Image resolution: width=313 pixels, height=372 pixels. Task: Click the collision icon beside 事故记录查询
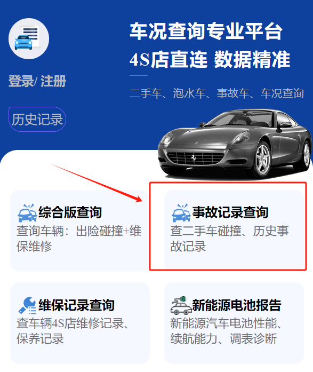[x=181, y=213]
